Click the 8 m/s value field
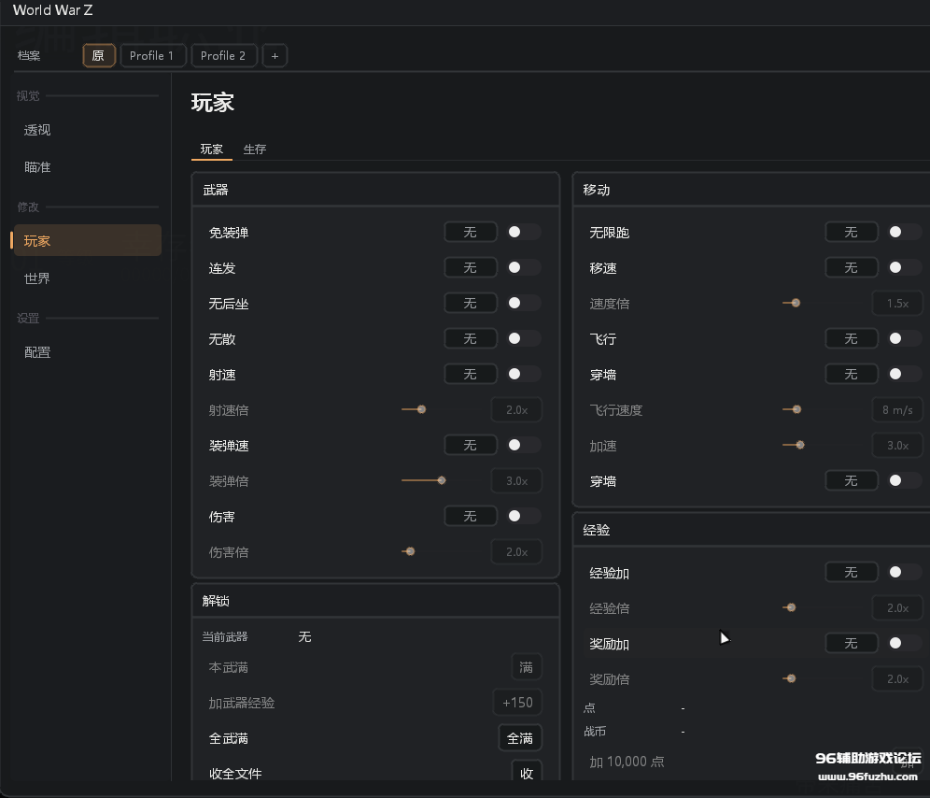The height and width of the screenshot is (798, 930). click(897, 409)
